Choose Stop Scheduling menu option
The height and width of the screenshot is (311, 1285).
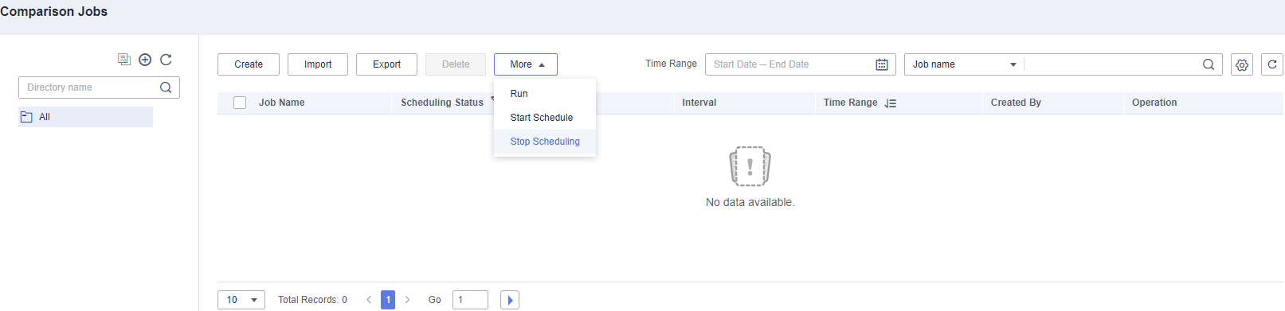[x=545, y=142]
